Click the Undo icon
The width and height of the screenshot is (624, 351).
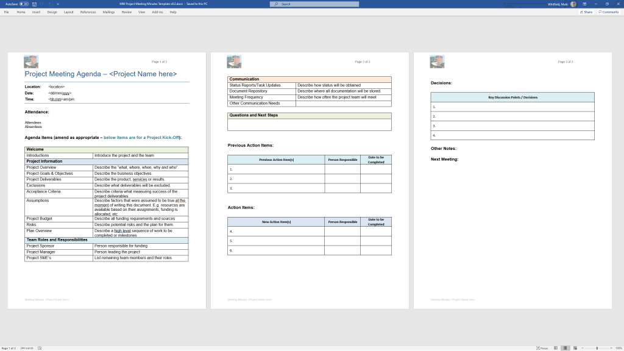[42, 4]
